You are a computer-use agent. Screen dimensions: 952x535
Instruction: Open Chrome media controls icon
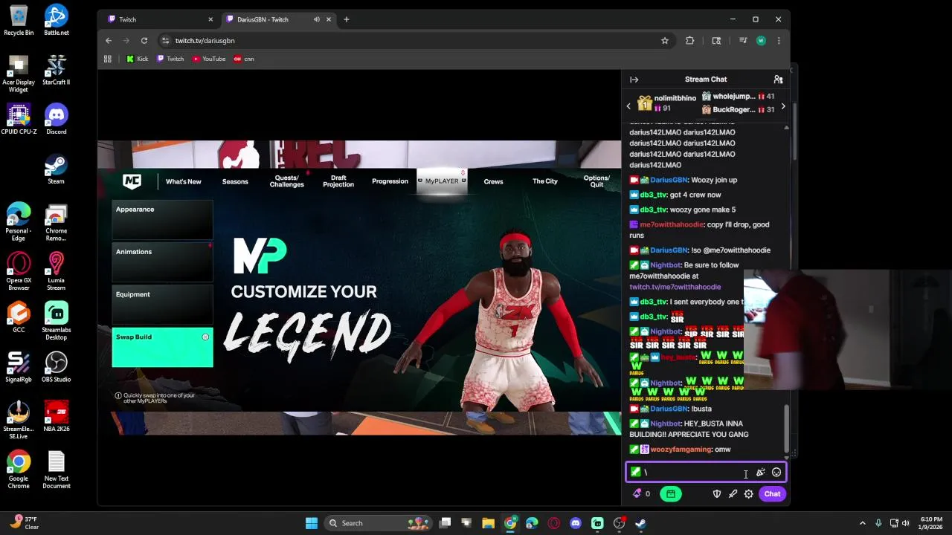pyautogui.click(x=743, y=41)
